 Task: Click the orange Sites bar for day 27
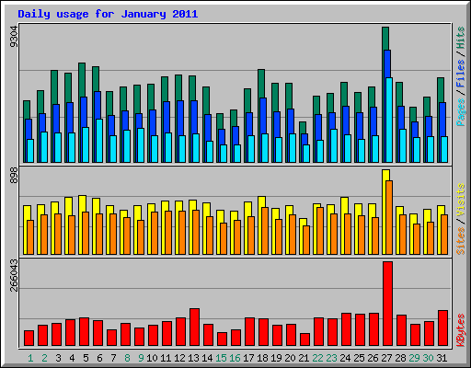pos(389,217)
